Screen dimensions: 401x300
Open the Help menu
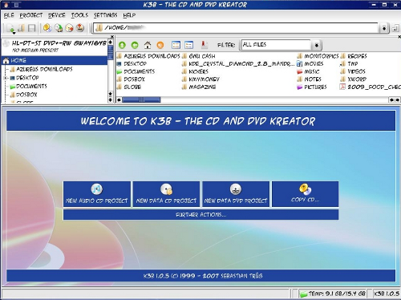point(129,15)
